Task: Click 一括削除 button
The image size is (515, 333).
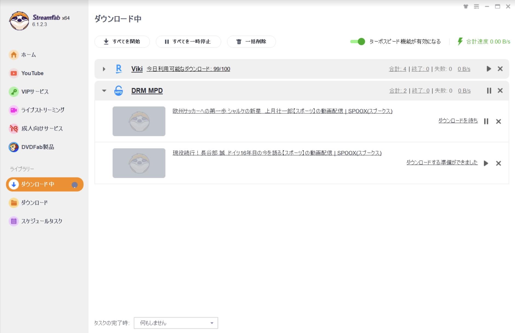Action: [251, 41]
